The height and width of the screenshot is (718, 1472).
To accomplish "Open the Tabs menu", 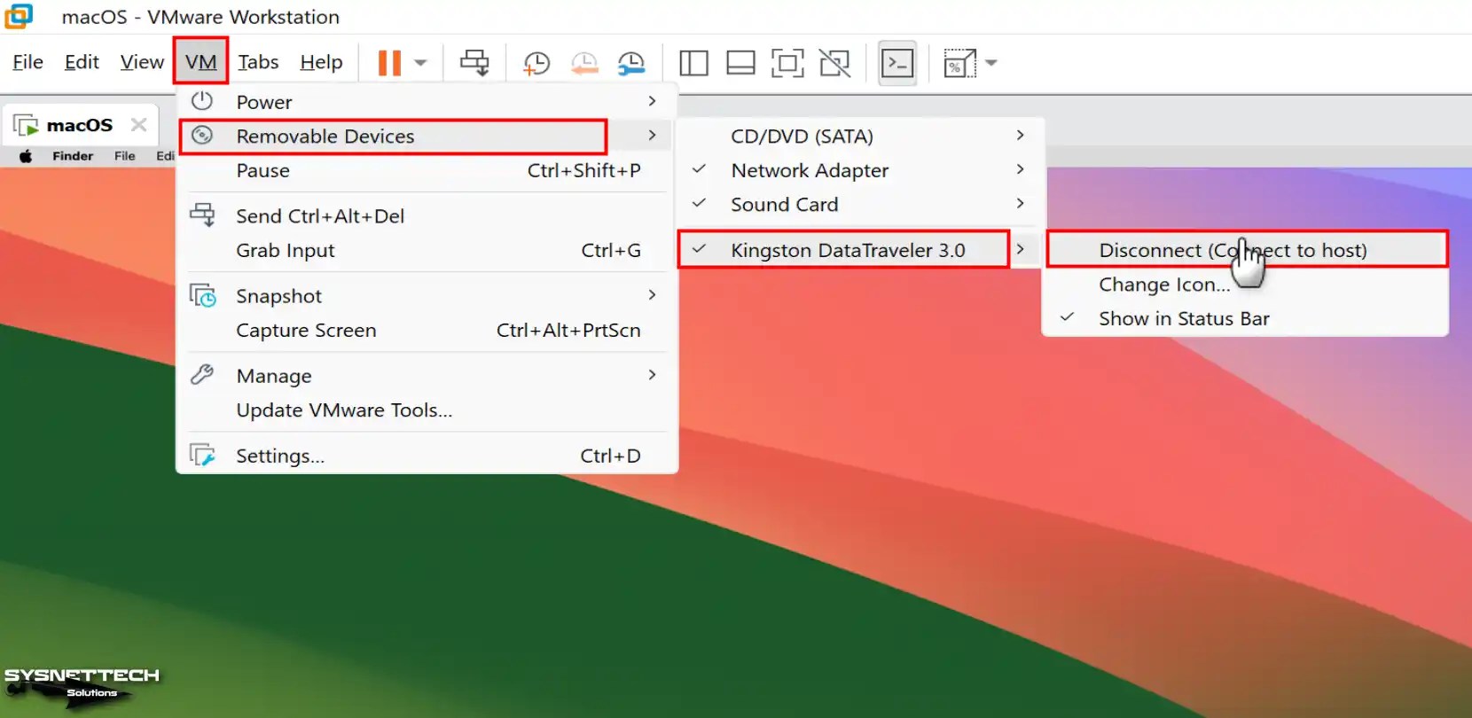I will pos(258,62).
